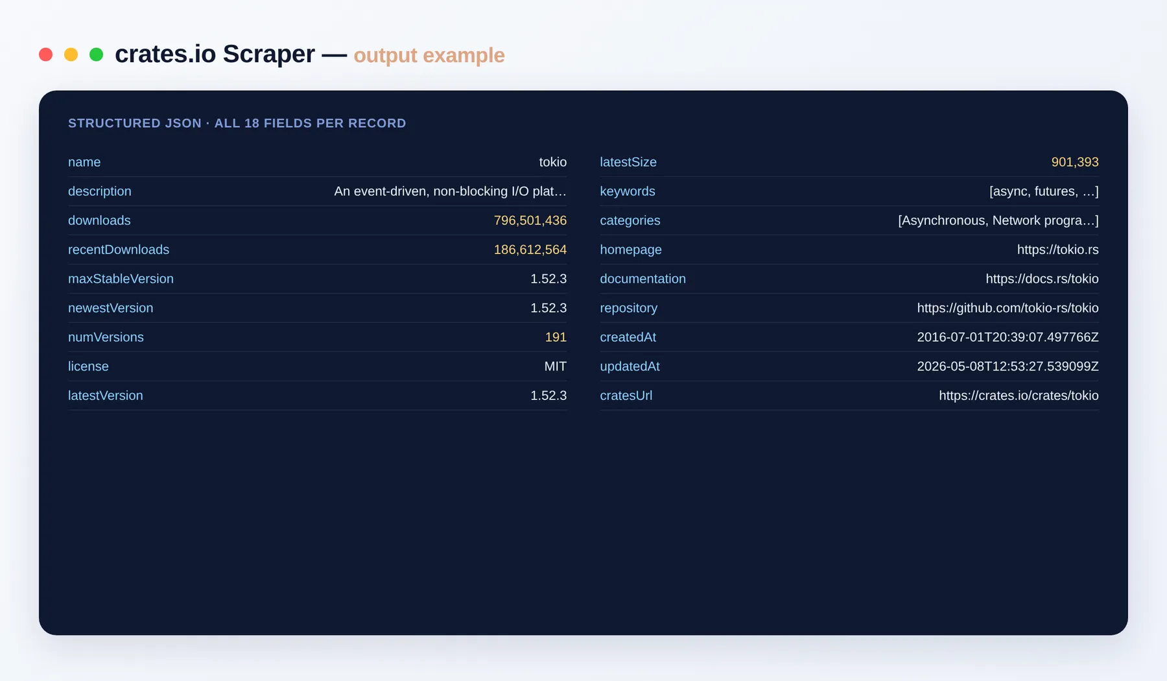1167x681 pixels.
Task: Select the value '191'
Action: click(556, 337)
